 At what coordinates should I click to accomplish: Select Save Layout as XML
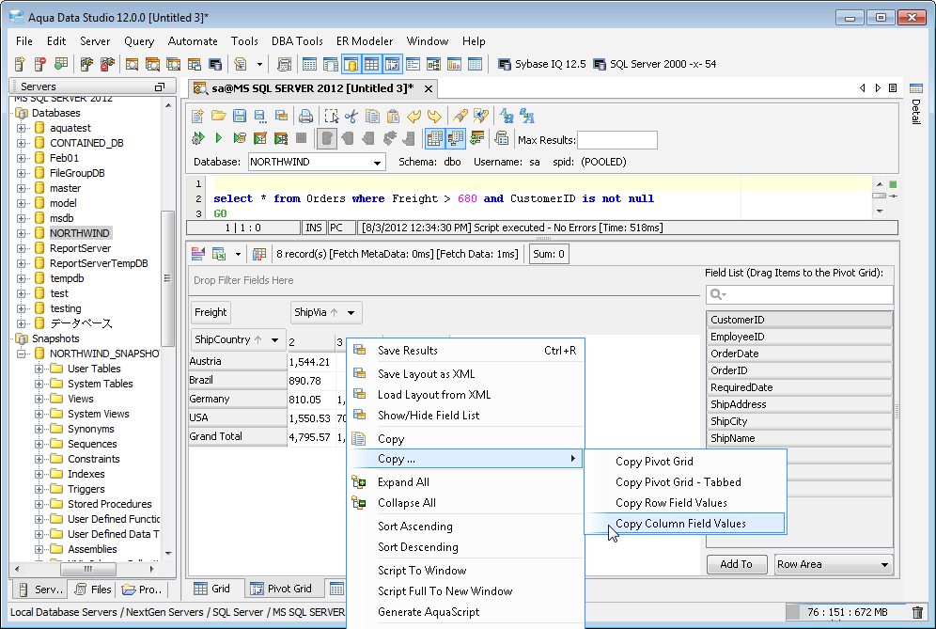426,374
